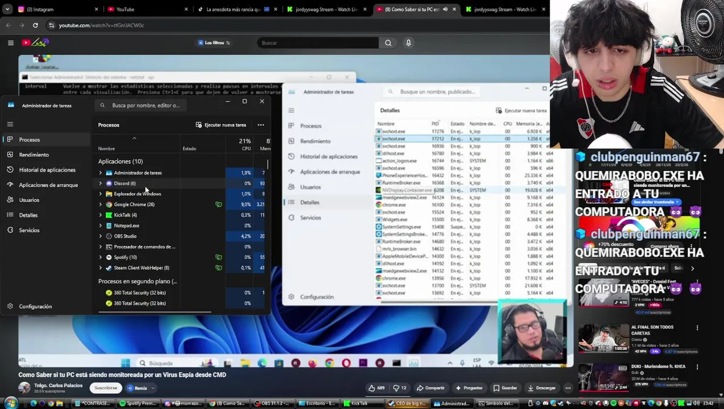Screen dimensions: 724x409
Task: Open the OBS 31.1.2 taskbar item
Action: pos(273,403)
